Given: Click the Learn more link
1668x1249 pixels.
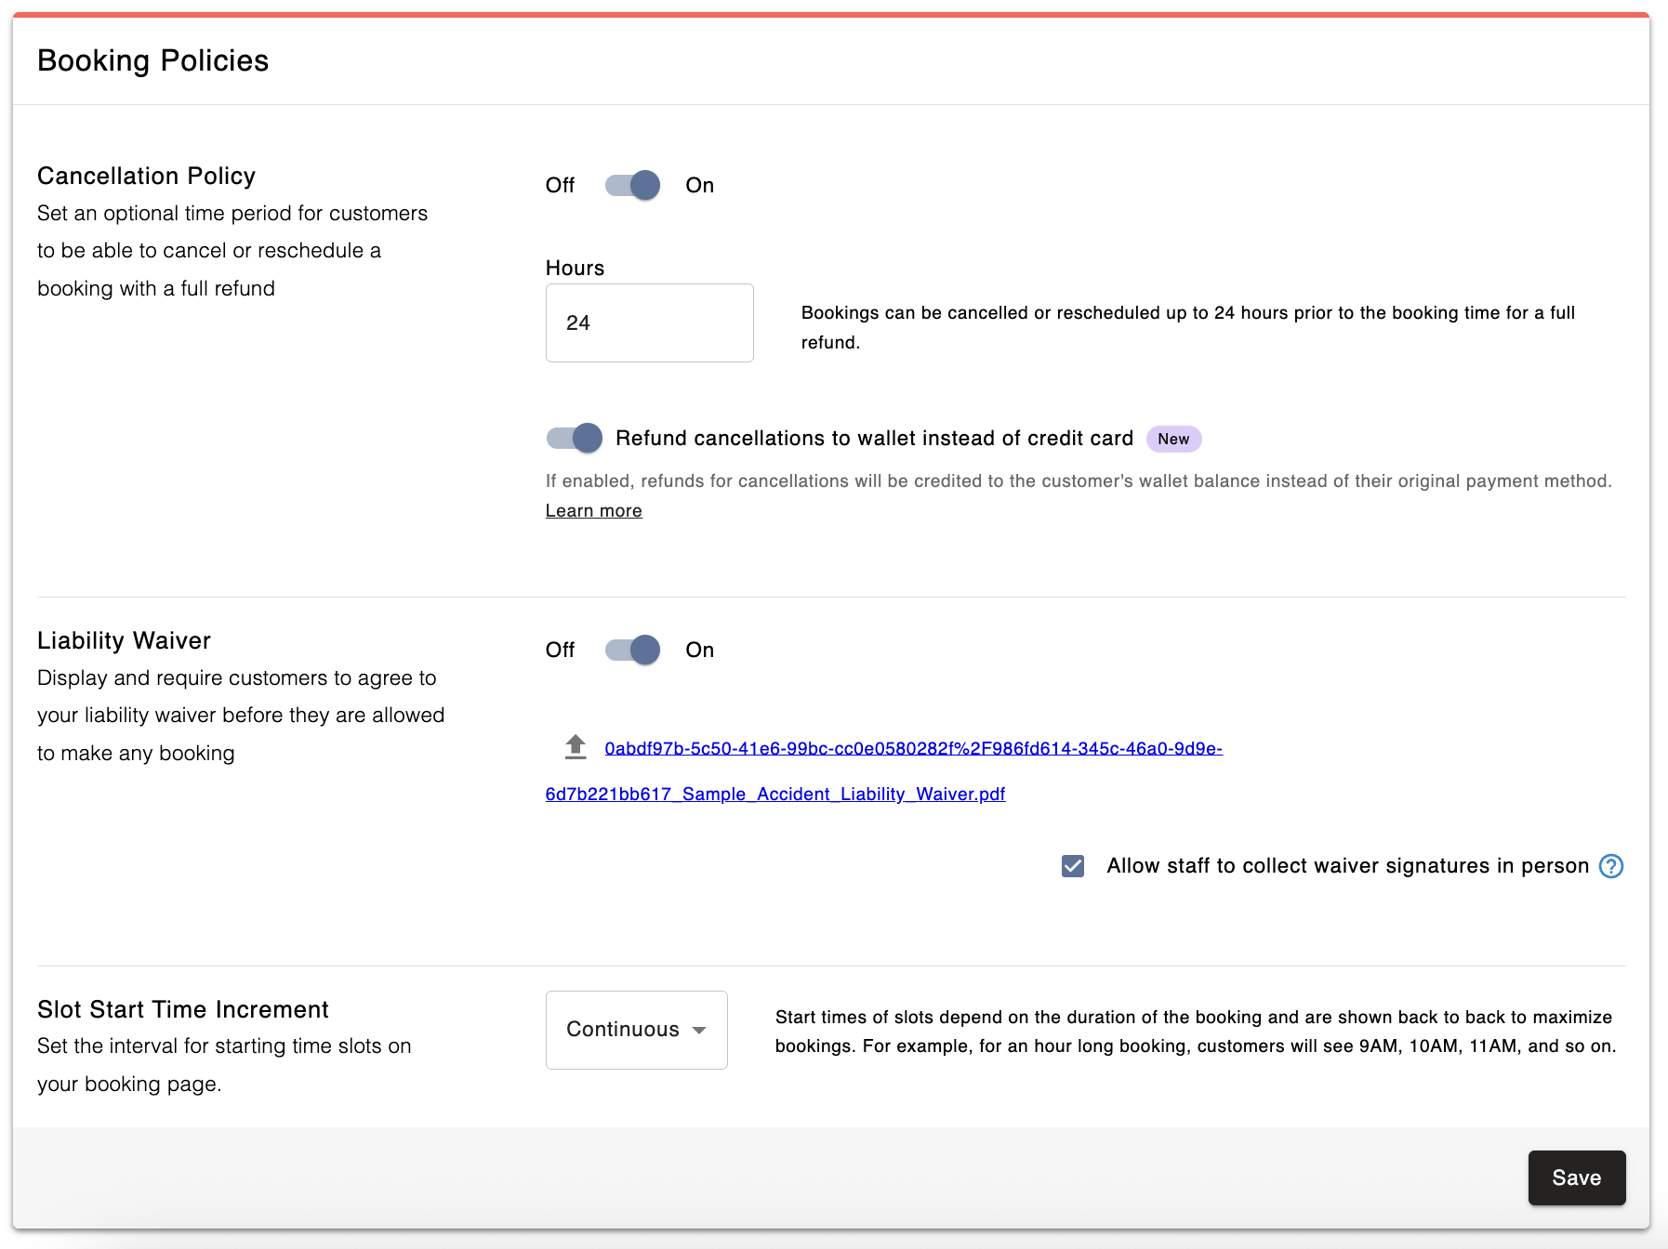Looking at the screenshot, I should tap(593, 511).
